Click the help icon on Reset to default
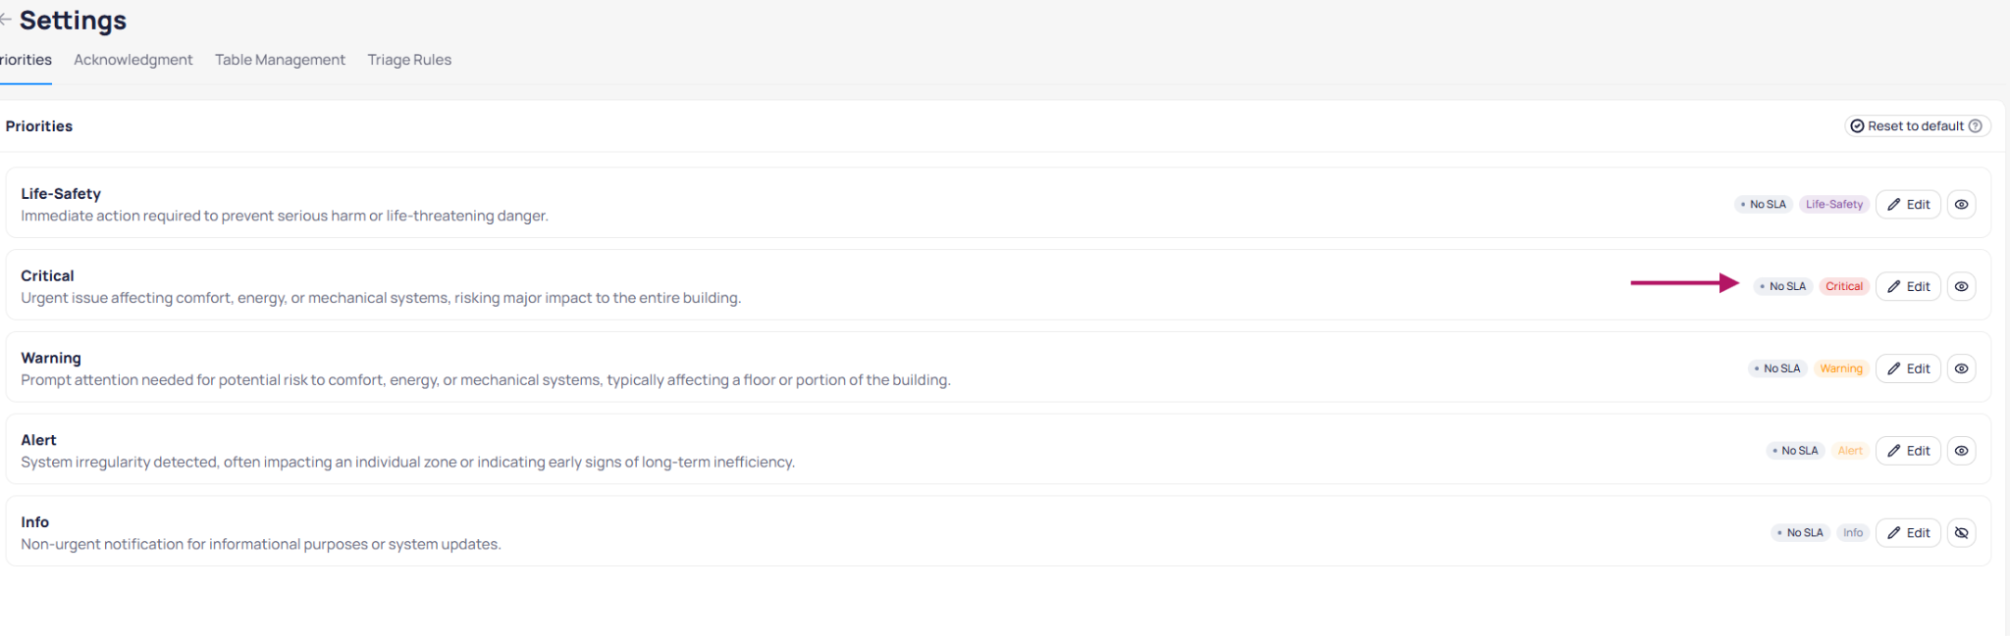Viewport: 2010px width, 636px height. [x=1976, y=126]
